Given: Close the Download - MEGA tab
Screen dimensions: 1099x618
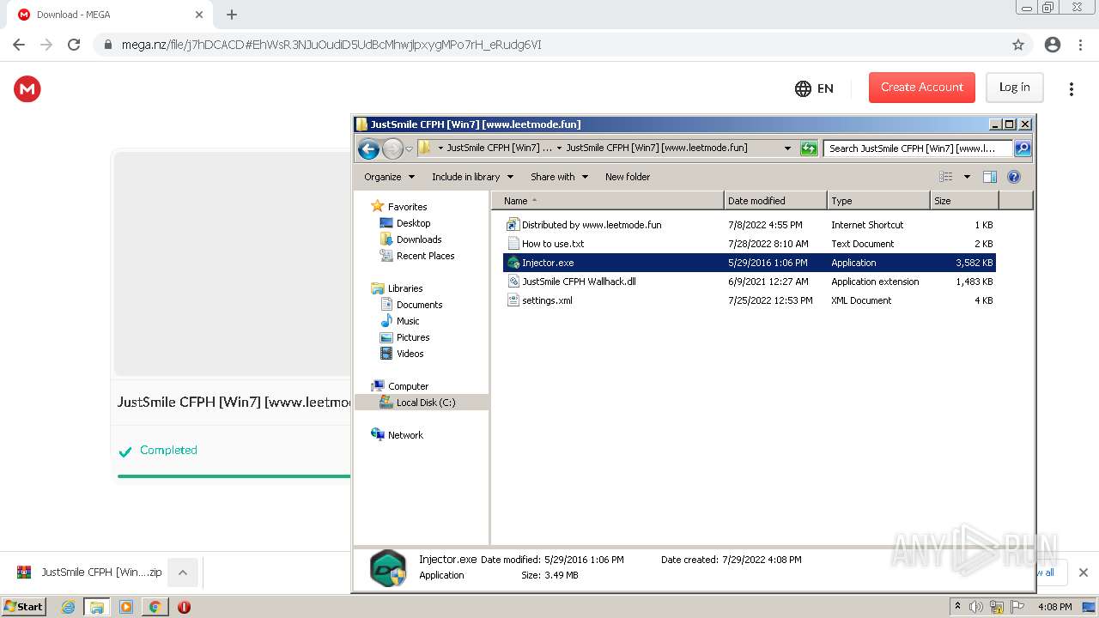Looking at the screenshot, I should pos(199,15).
